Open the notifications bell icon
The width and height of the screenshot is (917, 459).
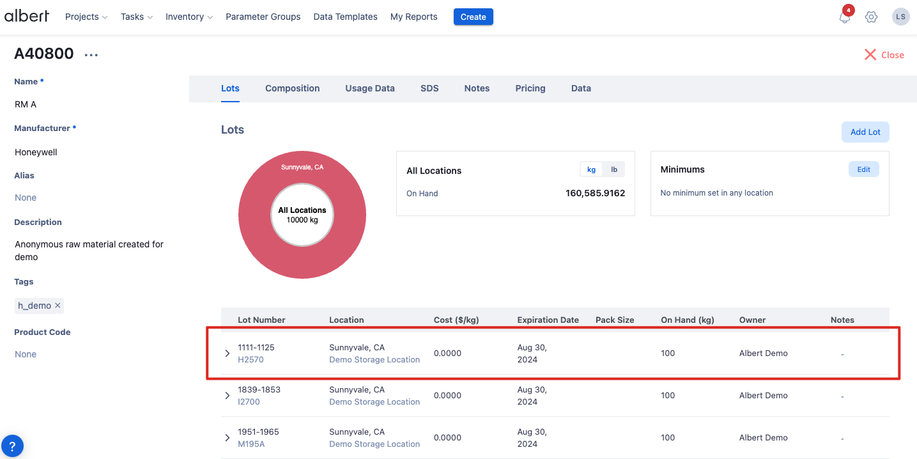(x=845, y=17)
